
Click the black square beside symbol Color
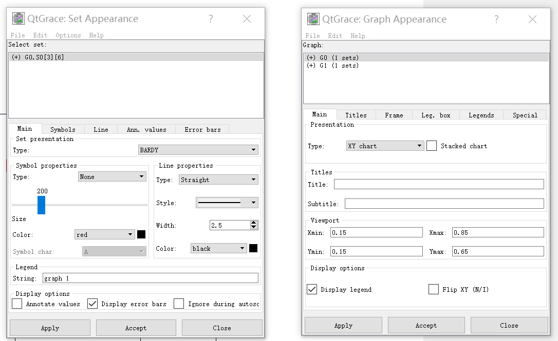[x=141, y=234]
